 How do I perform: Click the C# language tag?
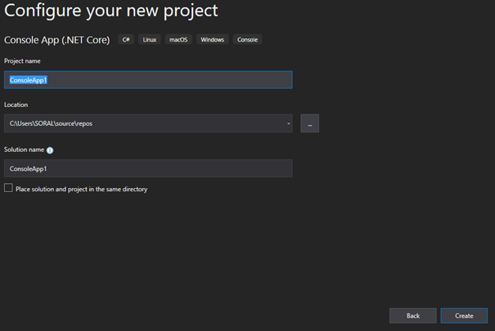(x=126, y=39)
